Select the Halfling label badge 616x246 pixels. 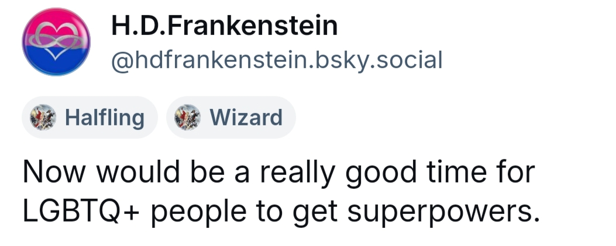(90, 118)
